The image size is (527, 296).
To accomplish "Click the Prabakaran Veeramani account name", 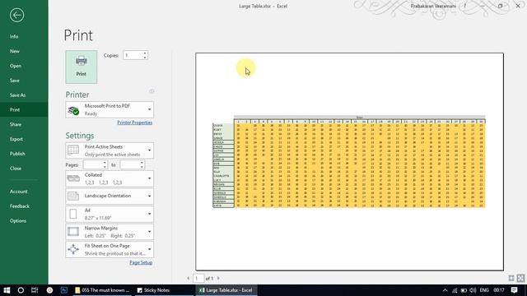I will tap(433, 6).
